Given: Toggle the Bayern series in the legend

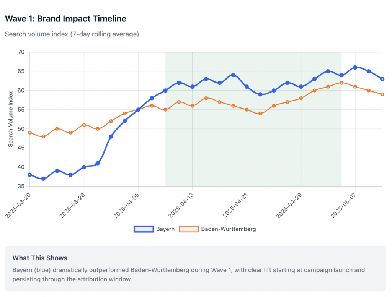Looking at the screenshot, I should coord(165,229).
